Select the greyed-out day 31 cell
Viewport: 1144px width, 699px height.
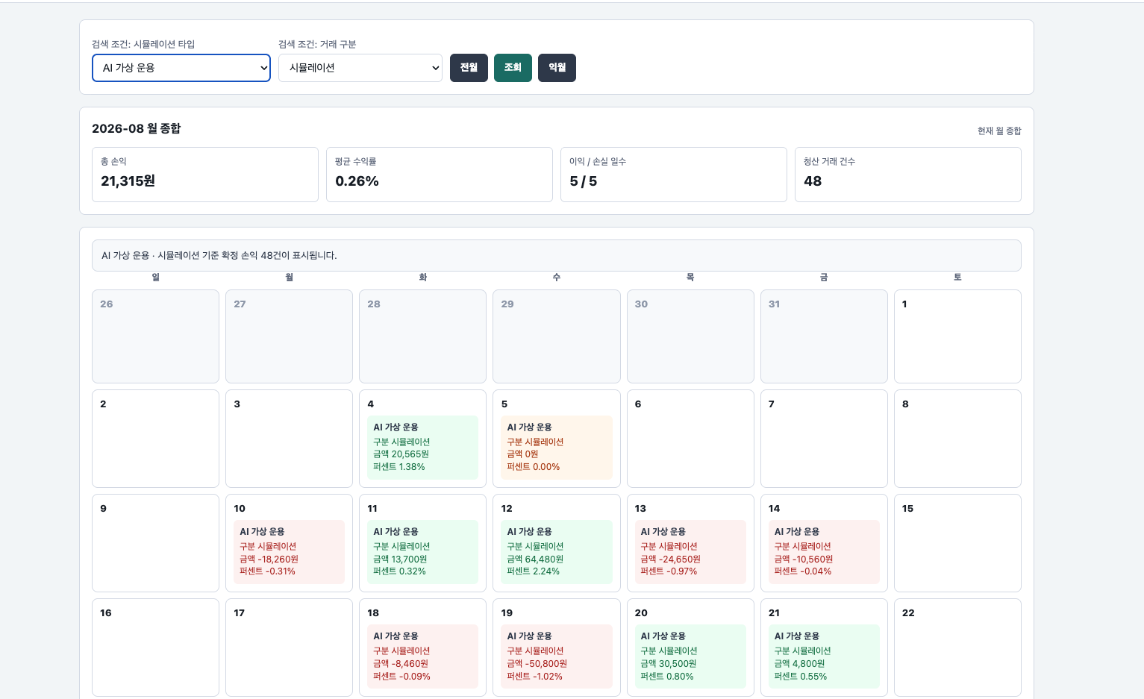pyautogui.click(x=824, y=336)
